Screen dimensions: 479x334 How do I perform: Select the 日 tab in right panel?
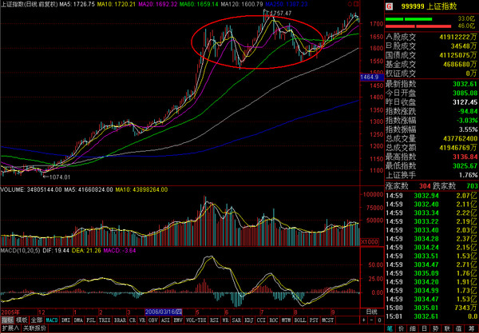tap(425, 328)
